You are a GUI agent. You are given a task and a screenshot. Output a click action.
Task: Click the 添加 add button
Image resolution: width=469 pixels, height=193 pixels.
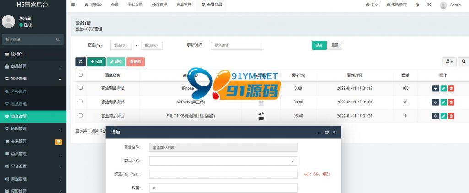click(96, 62)
